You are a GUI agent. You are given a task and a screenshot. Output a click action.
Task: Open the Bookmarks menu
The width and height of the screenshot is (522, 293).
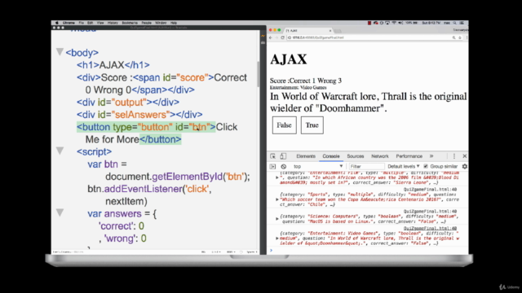130,23
